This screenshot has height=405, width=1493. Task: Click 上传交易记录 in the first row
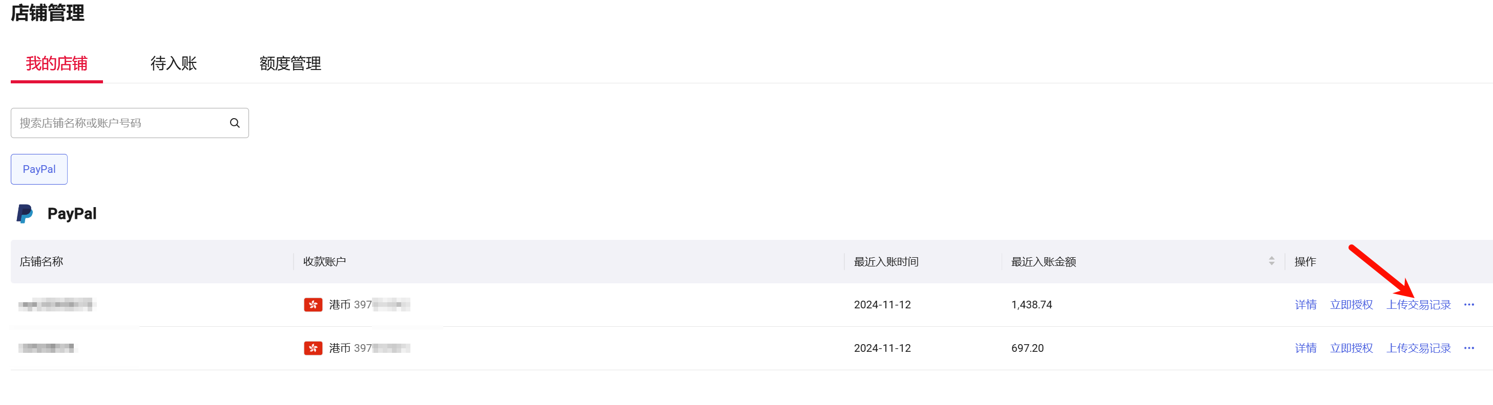pos(1418,305)
